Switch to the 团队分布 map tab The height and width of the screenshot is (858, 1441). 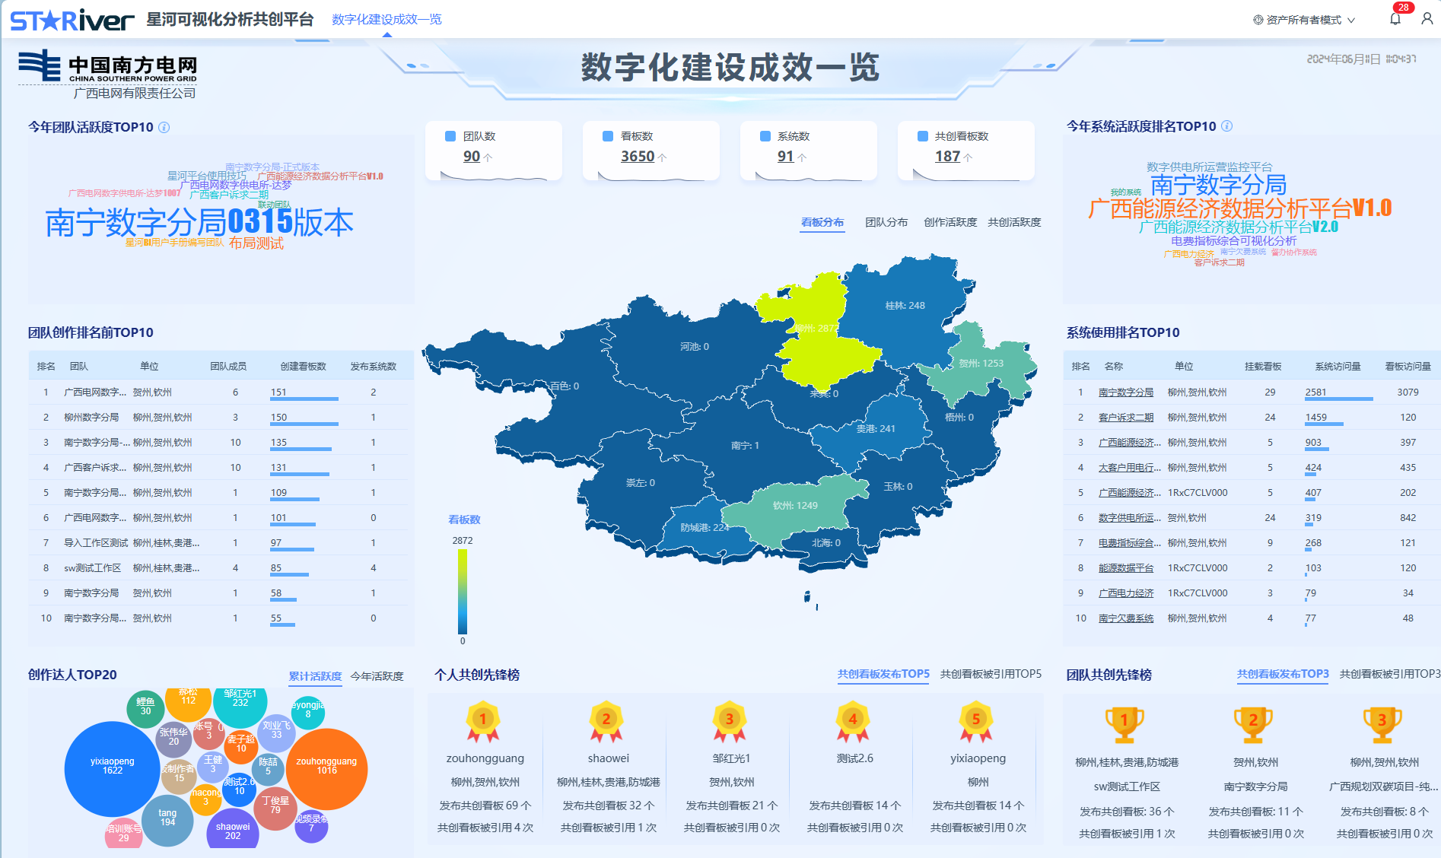(886, 222)
